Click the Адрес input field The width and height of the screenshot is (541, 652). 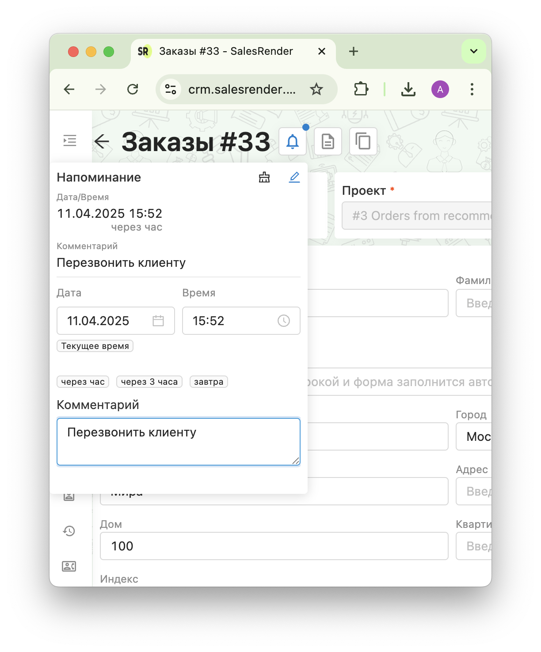pos(474,491)
